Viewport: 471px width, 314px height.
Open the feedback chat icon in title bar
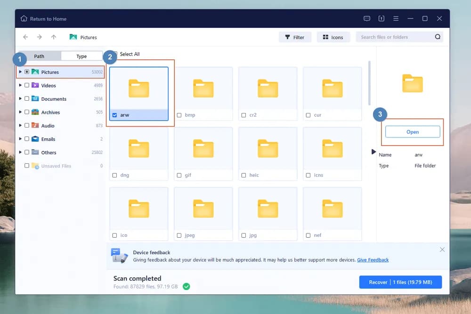point(367,19)
